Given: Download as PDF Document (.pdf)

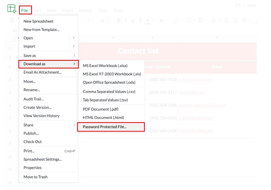Looking at the screenshot, I should click(x=111, y=109).
